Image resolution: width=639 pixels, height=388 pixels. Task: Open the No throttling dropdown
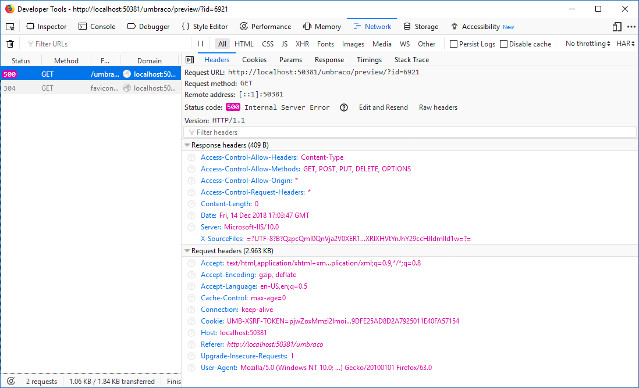[588, 44]
